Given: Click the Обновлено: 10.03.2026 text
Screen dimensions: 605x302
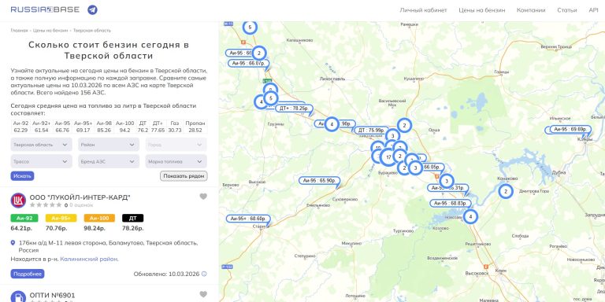Looking at the screenshot, I should 166,274.
